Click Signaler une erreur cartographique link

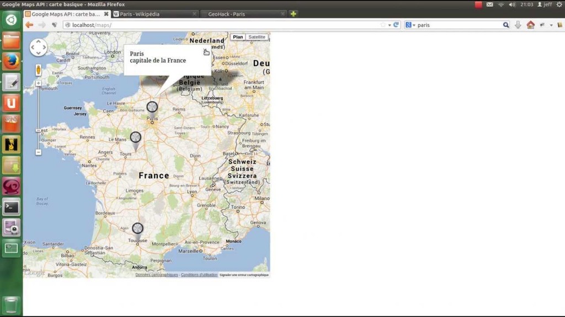244,275
